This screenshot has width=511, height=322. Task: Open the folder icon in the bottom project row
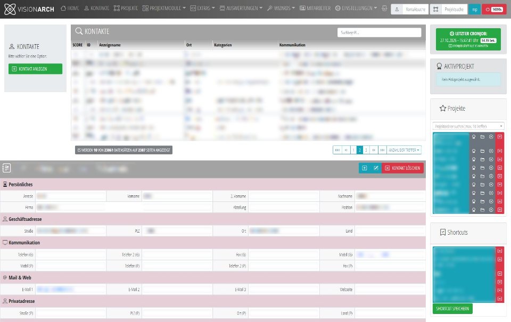pos(482,210)
